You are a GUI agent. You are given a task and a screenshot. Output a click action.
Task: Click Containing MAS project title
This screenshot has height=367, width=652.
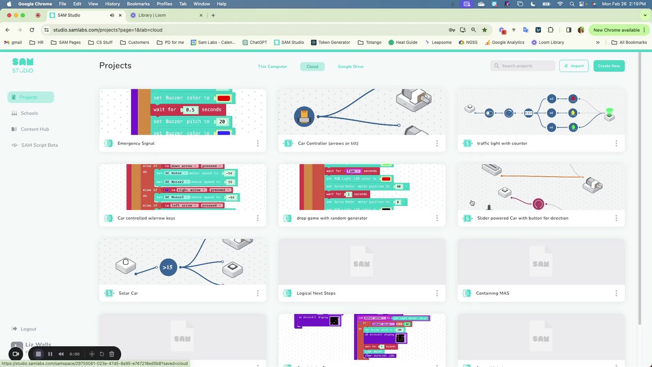coord(493,293)
